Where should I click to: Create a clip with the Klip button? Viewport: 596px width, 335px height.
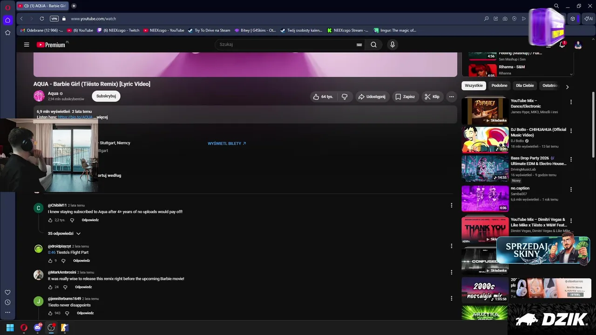(432, 97)
